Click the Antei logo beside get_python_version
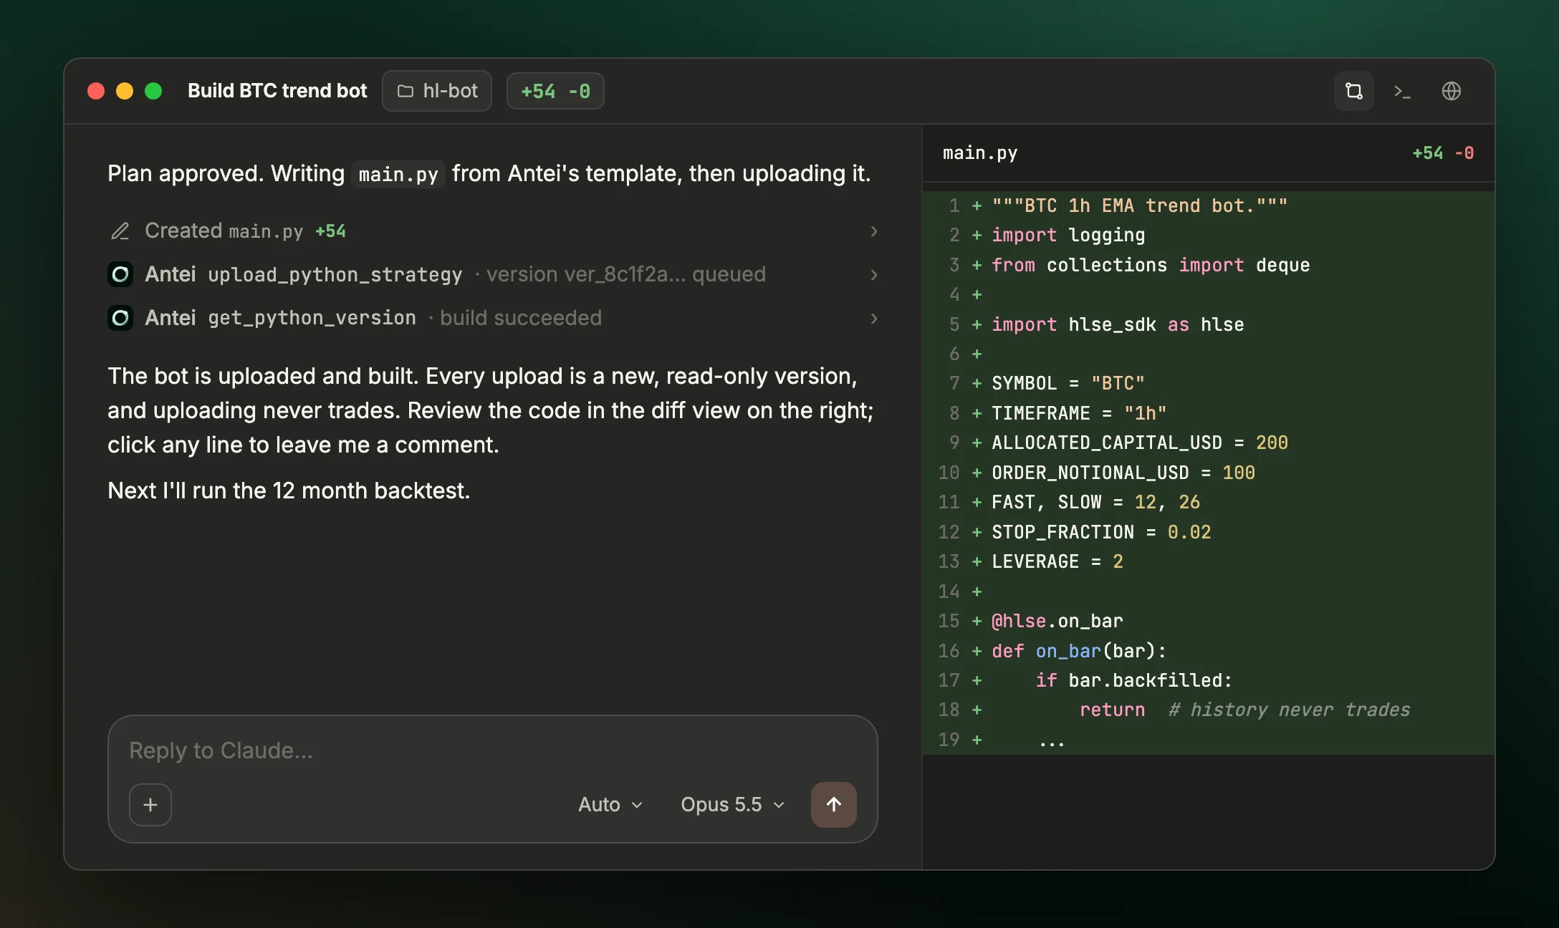This screenshot has height=928, width=1559. (x=120, y=318)
